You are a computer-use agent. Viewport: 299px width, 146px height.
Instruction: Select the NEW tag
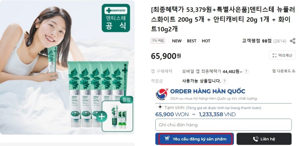tap(177, 41)
